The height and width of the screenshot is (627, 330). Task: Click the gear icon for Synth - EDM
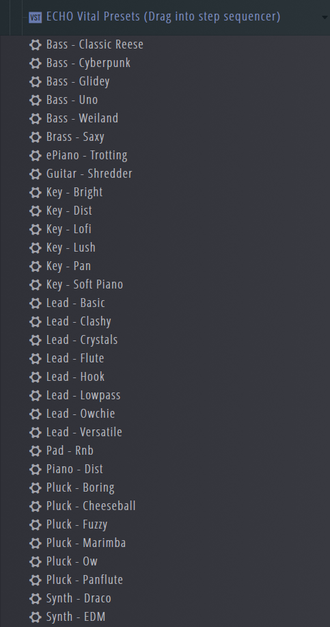point(36,617)
